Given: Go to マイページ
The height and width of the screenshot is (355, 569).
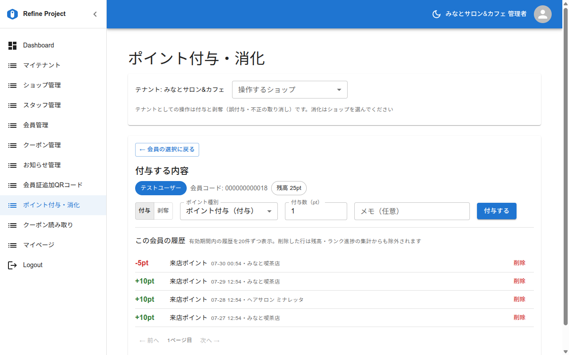Looking at the screenshot, I should pos(53,245).
